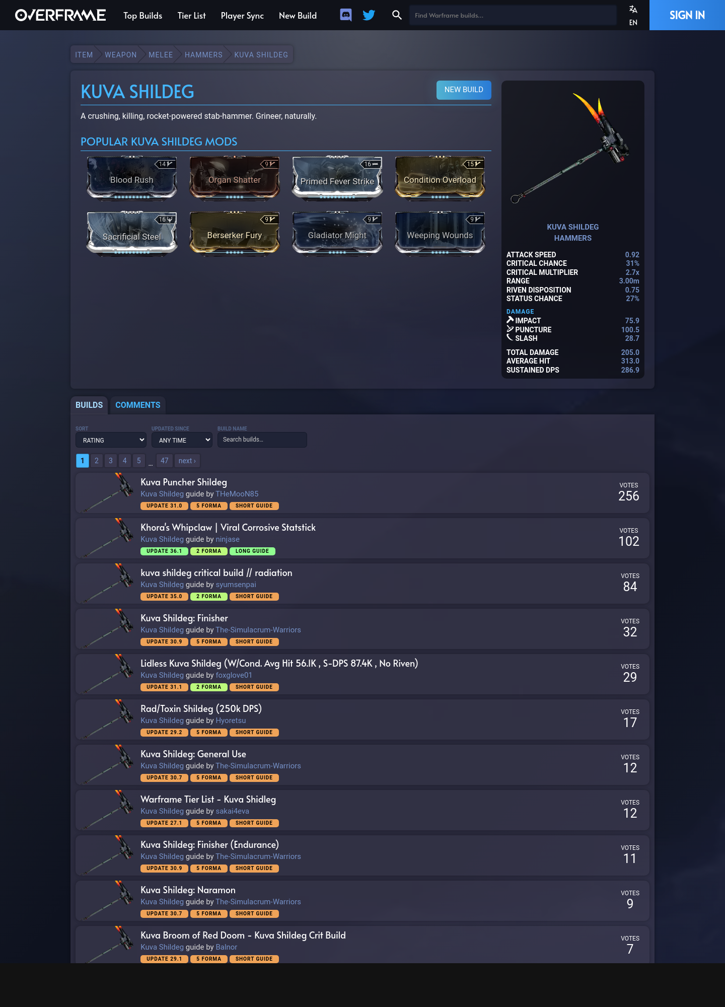Click the ITEM breadcrumb
This screenshot has width=725, height=1007.
pos(84,55)
